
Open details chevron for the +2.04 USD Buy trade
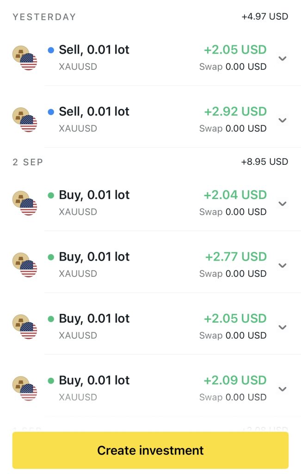pyautogui.click(x=283, y=204)
